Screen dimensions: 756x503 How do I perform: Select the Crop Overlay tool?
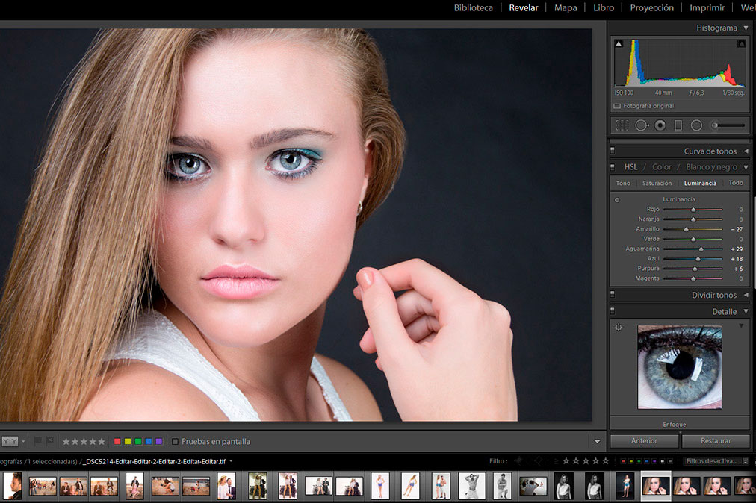click(x=622, y=125)
